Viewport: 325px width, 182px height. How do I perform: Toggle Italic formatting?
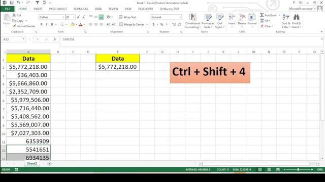coord(47,24)
